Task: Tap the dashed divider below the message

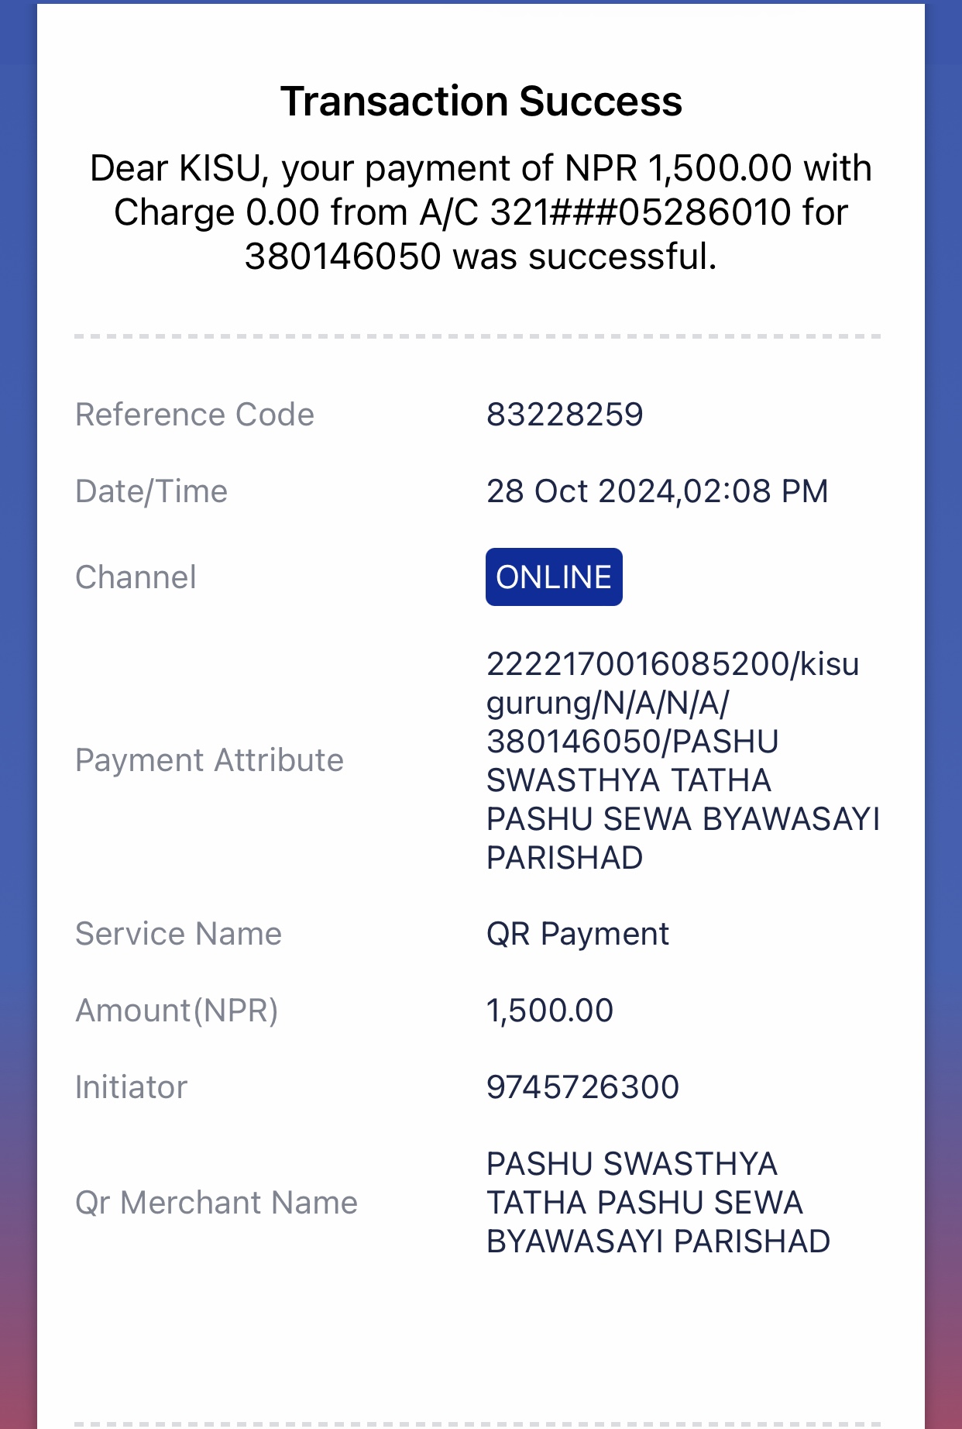Action: [x=478, y=336]
